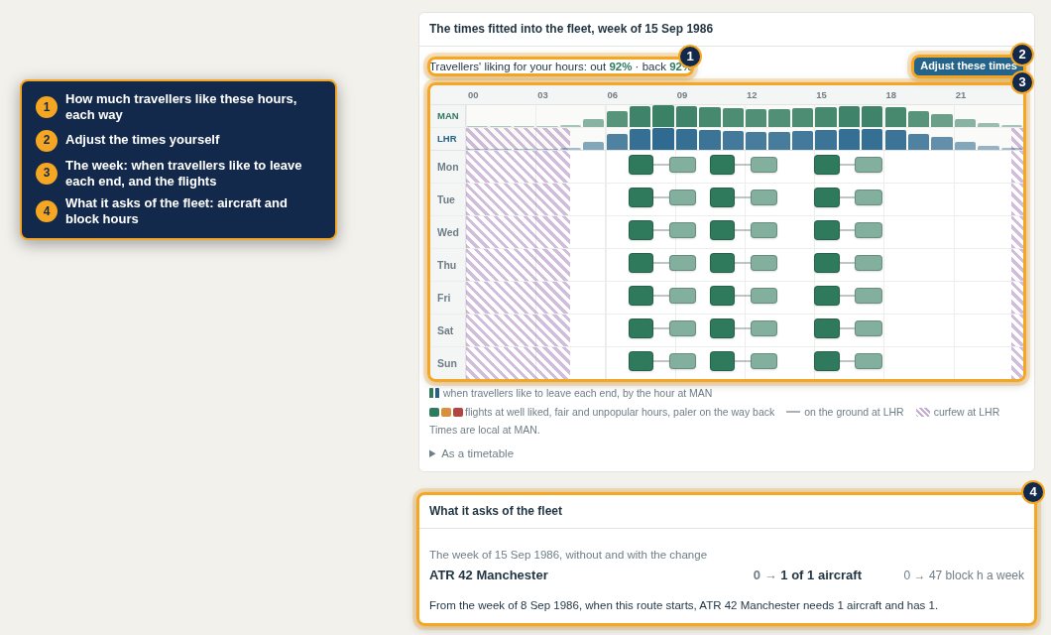Click the 21 hour header

pyautogui.click(x=961, y=95)
